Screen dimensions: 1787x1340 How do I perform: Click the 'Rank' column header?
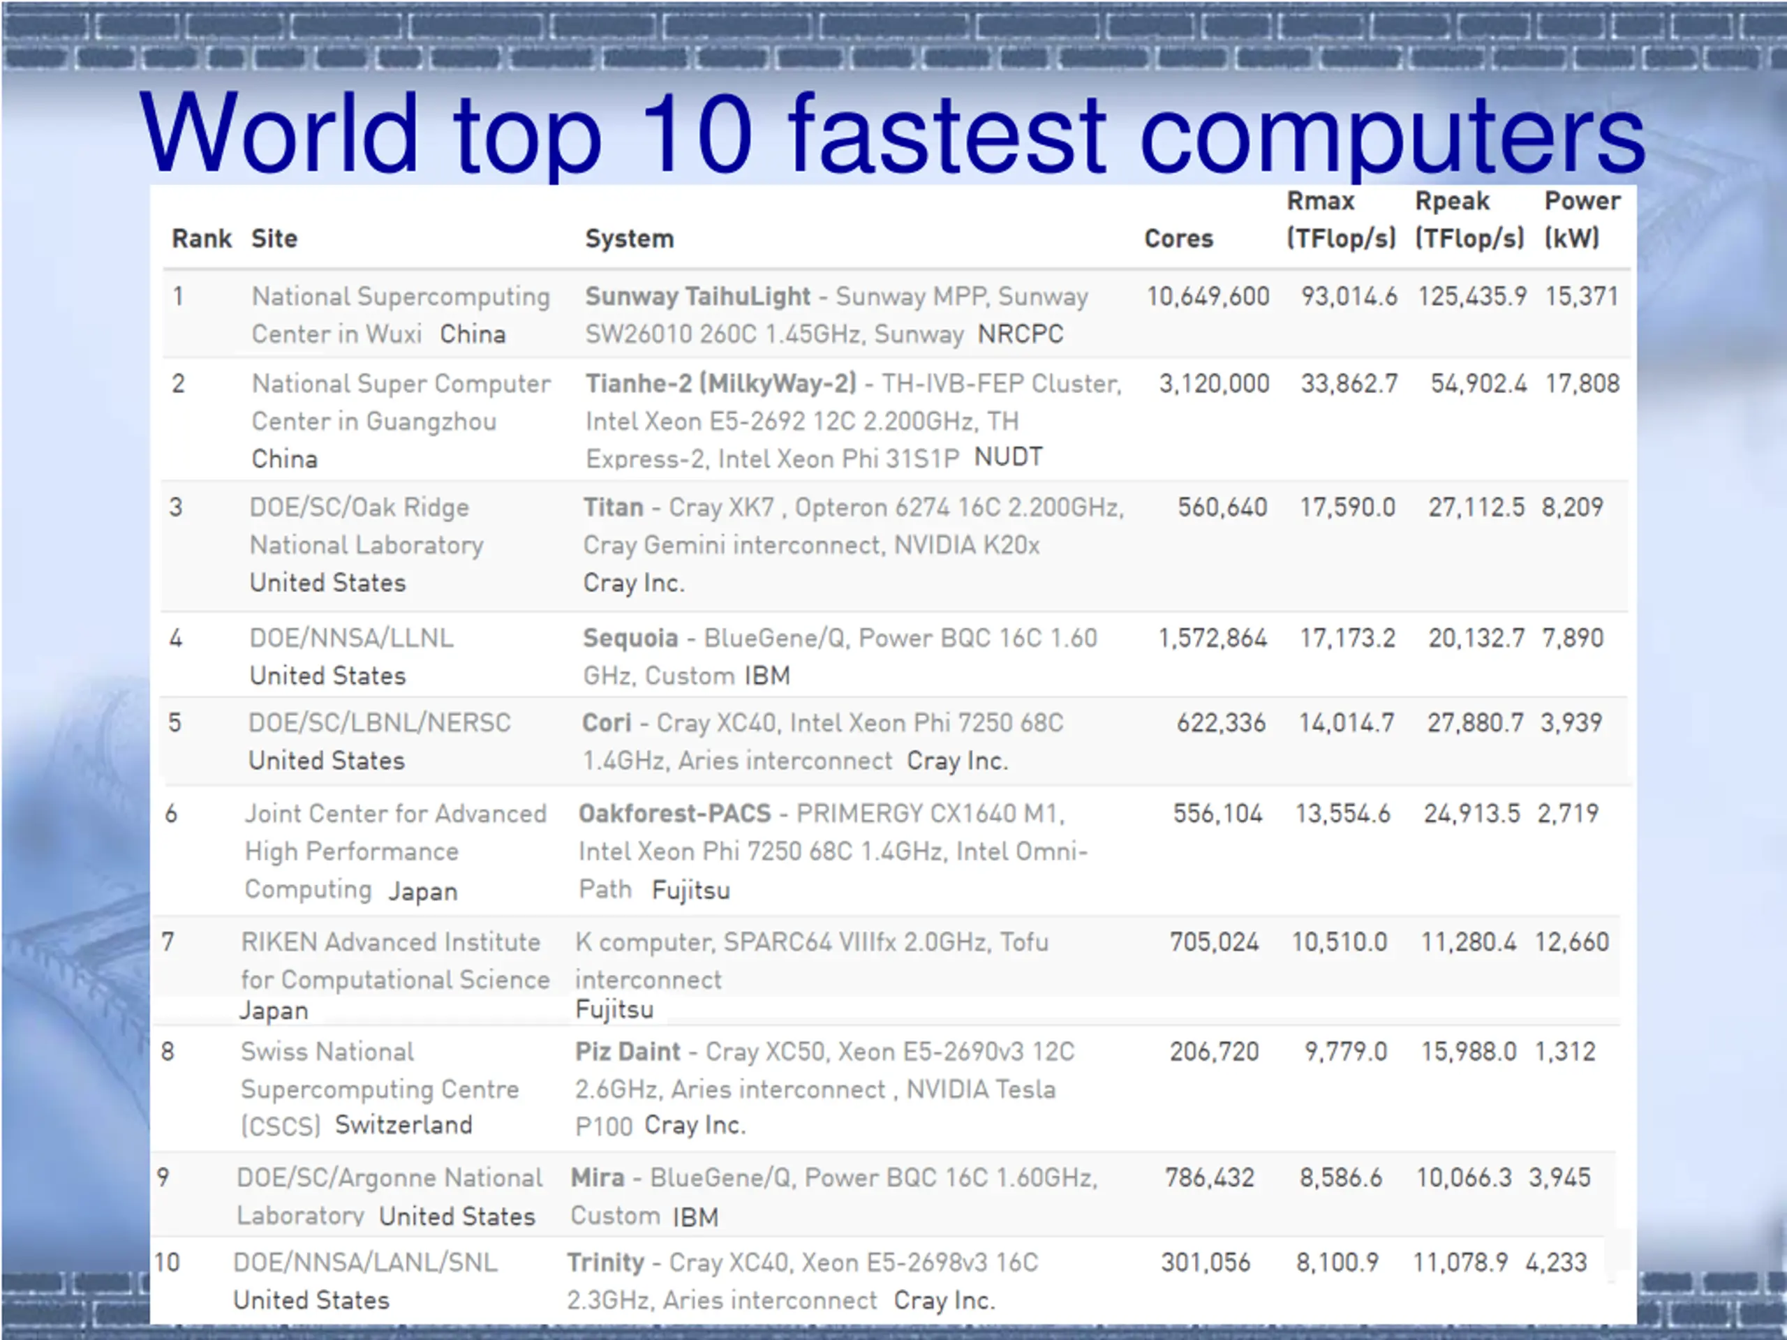[x=202, y=239]
